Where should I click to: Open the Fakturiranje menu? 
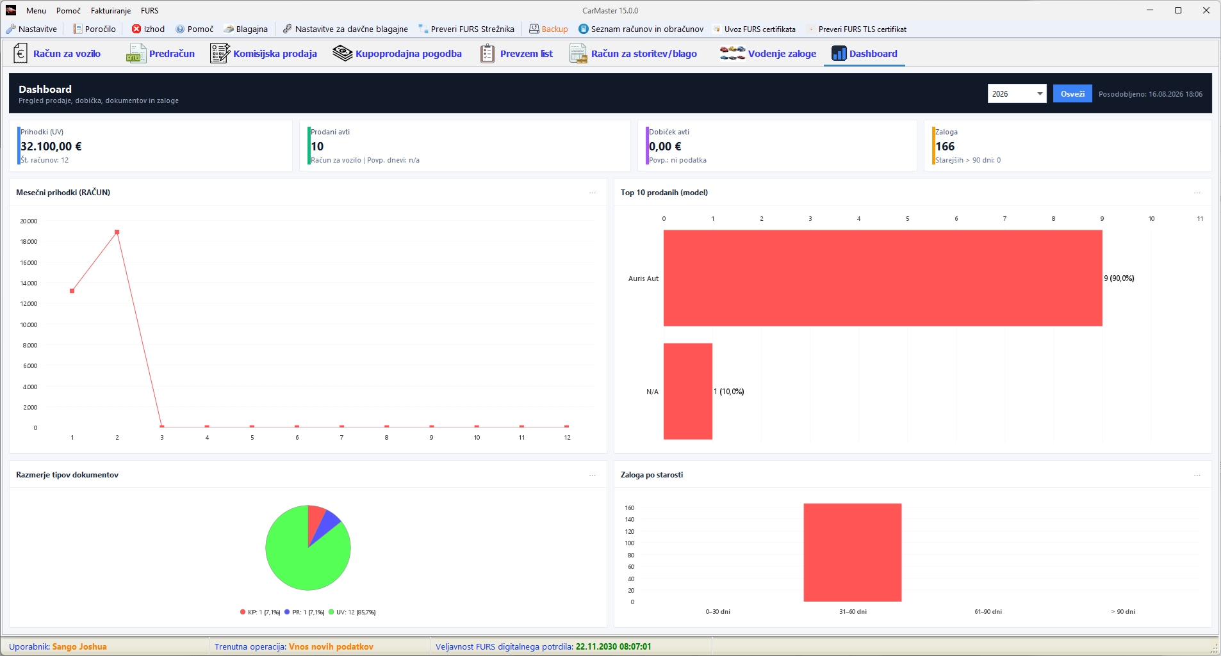(111, 11)
